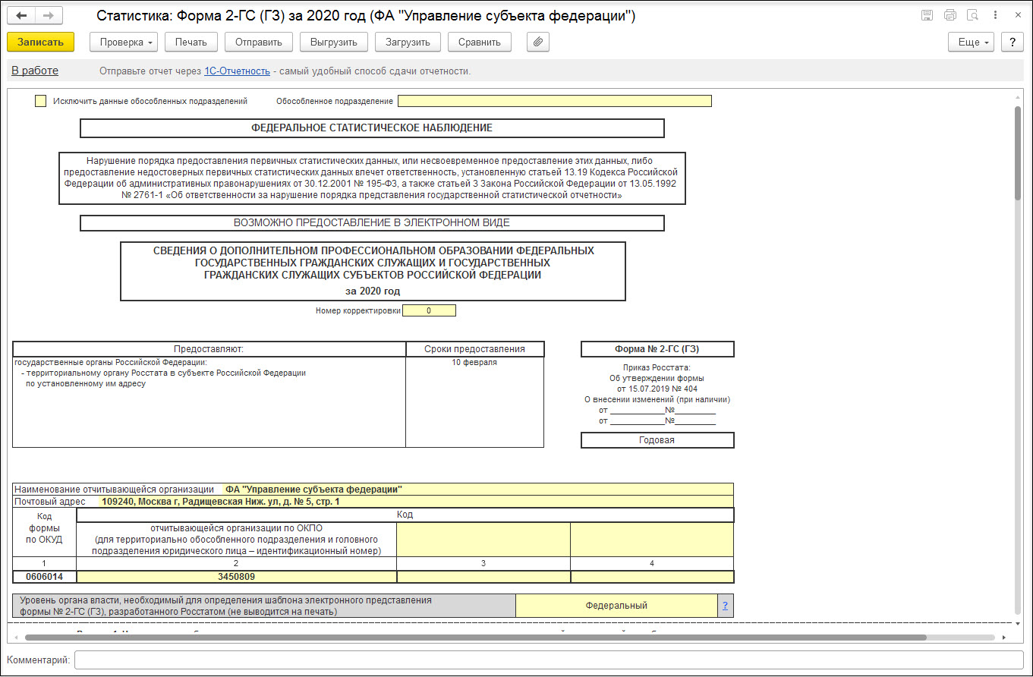Click the Загрузить button
The width and height of the screenshot is (1033, 677).
408,43
